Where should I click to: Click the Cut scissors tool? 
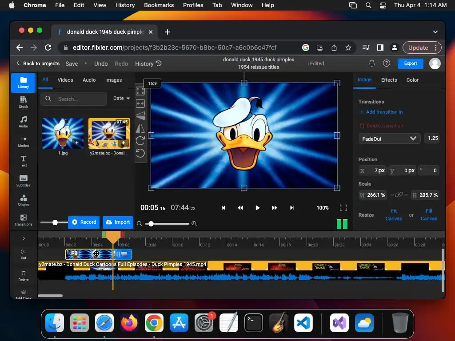pos(23,254)
